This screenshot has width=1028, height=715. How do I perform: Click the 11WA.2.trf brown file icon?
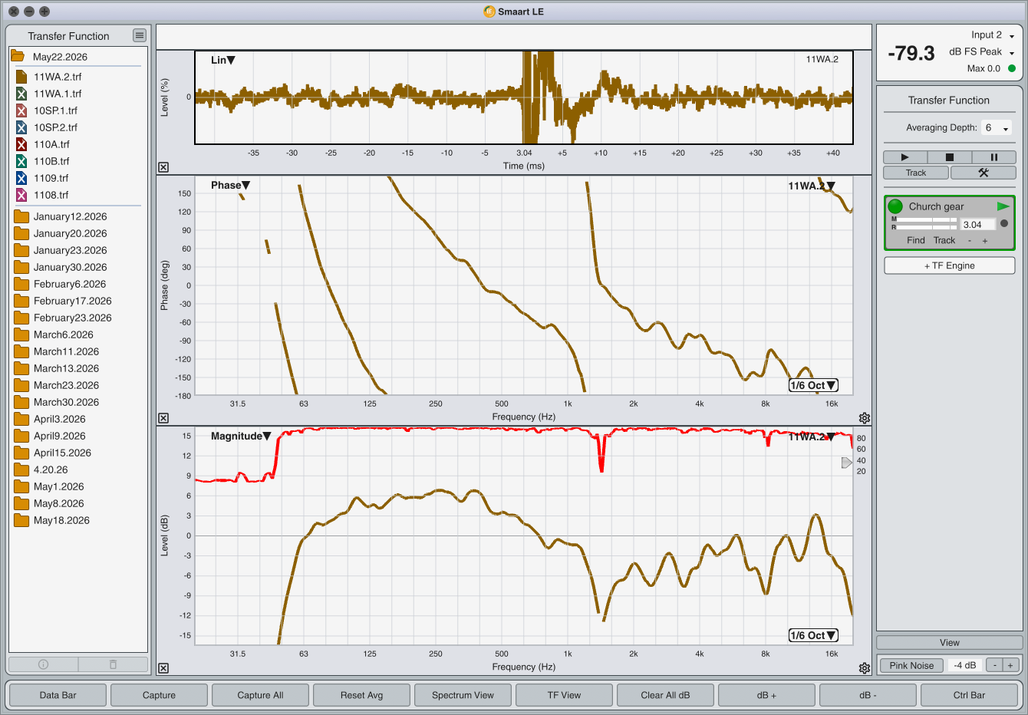pos(21,77)
